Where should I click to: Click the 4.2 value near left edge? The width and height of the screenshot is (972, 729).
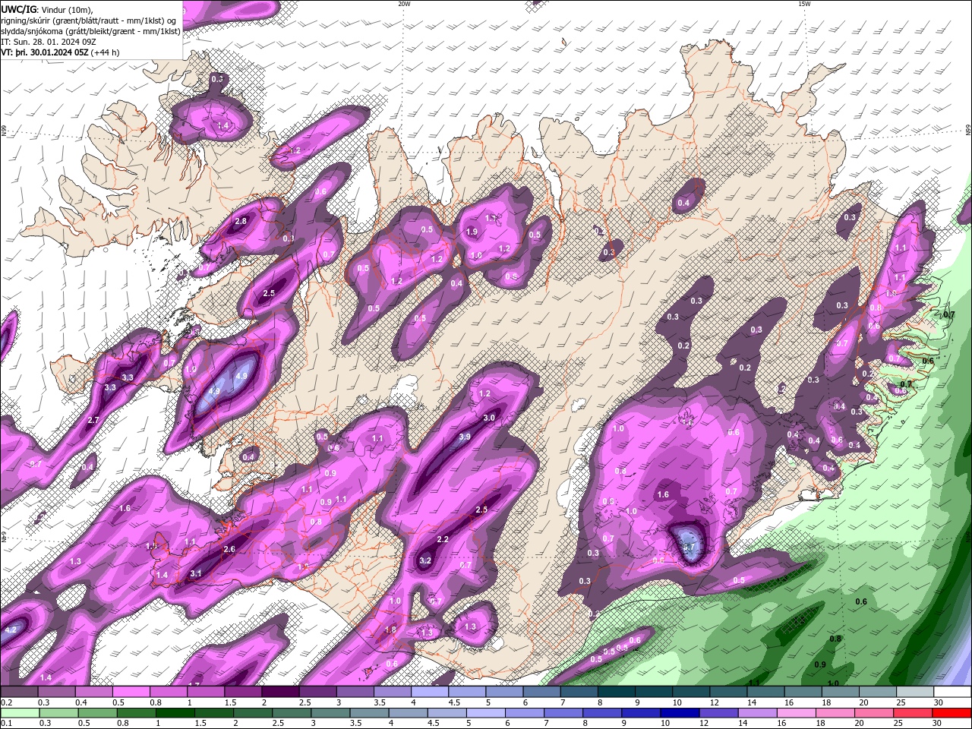coord(11,630)
